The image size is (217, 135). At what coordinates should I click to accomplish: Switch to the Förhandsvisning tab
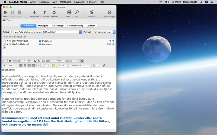point(75,26)
